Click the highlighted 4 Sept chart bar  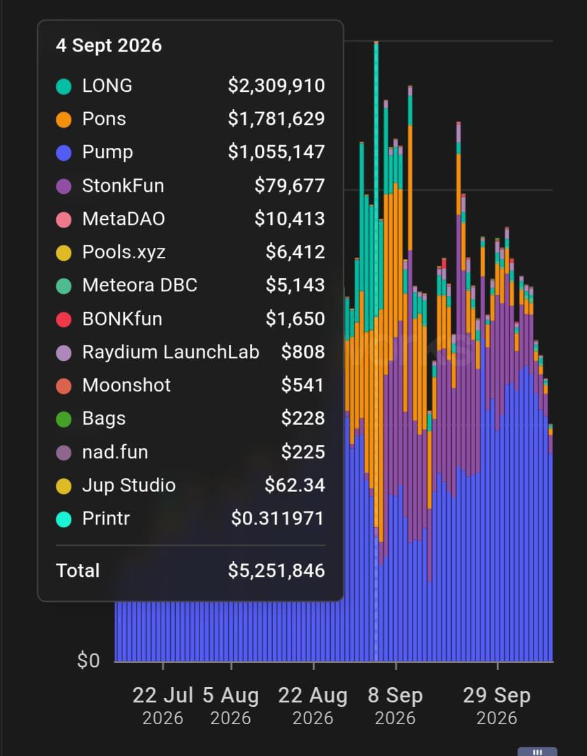tap(377, 351)
